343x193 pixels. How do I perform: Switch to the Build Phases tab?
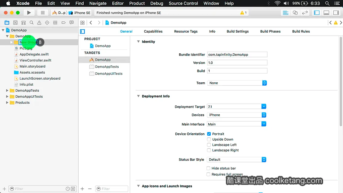(270, 31)
